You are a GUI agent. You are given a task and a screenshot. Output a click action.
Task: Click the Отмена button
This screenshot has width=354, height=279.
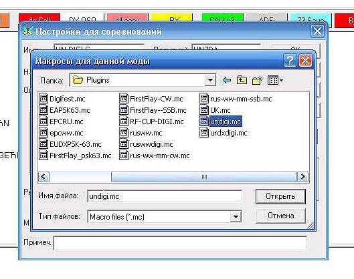click(x=280, y=216)
